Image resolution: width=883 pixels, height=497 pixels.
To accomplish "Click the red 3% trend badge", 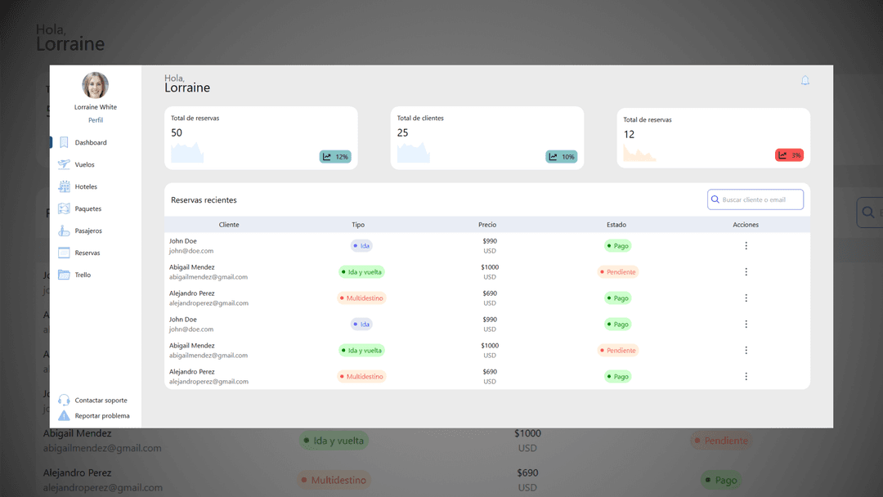I will (790, 155).
